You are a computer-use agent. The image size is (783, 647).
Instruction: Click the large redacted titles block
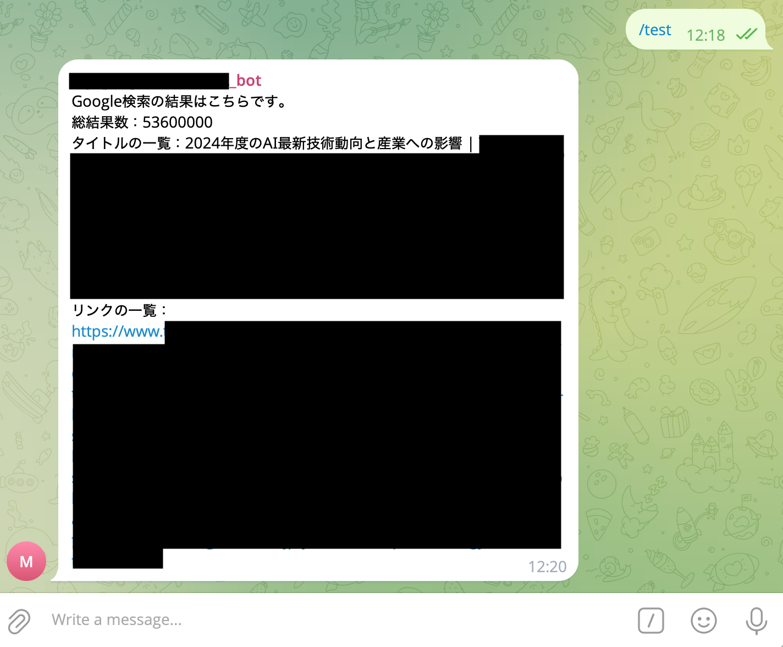pyautogui.click(x=317, y=226)
